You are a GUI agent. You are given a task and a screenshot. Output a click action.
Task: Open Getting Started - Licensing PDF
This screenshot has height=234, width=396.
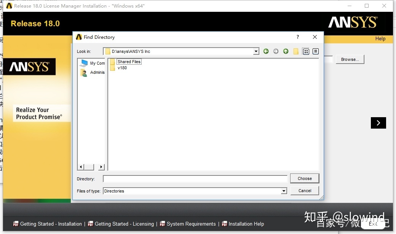pos(121,224)
